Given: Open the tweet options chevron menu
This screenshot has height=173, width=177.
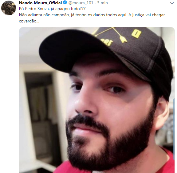Looking at the screenshot, I should point(172,3).
